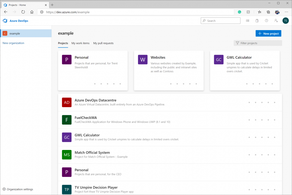This screenshot has width=292, height=195.
Task: Click 'Project for Match Official System' description
Action: [x=101, y=157]
